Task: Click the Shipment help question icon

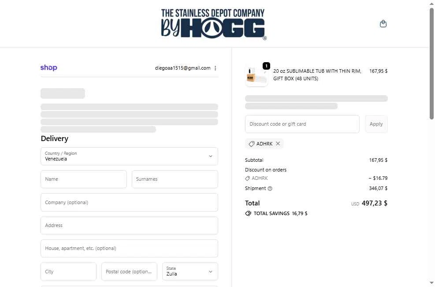Action: (270, 188)
